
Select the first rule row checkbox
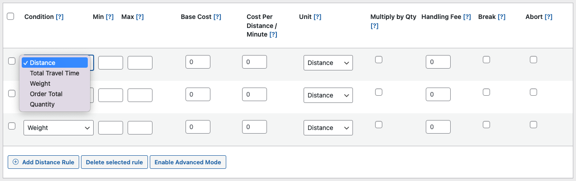pos(12,61)
